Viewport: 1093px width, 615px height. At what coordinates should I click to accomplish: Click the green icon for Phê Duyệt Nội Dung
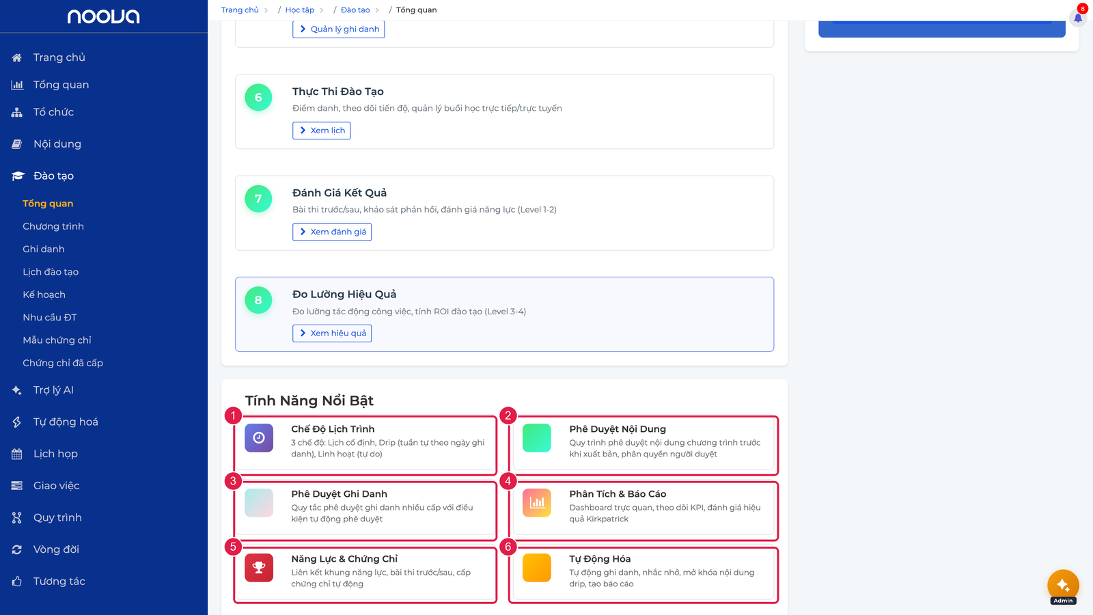[537, 438]
